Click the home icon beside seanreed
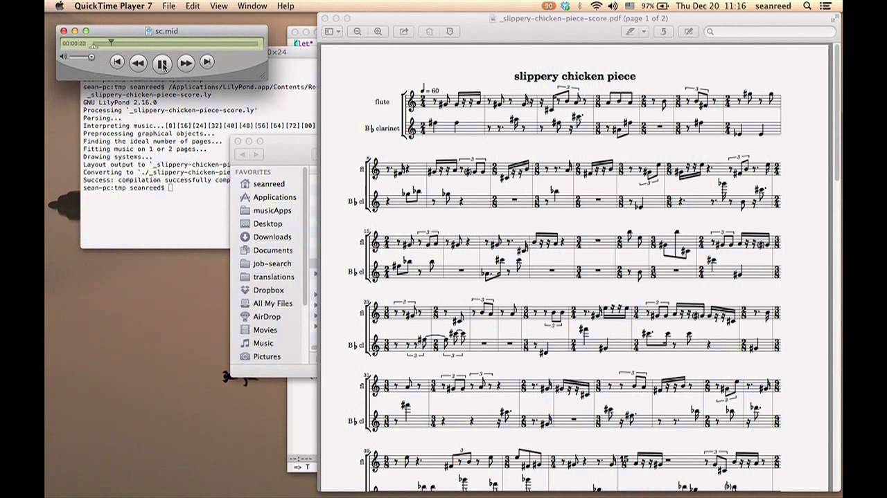The image size is (887, 498). (245, 184)
